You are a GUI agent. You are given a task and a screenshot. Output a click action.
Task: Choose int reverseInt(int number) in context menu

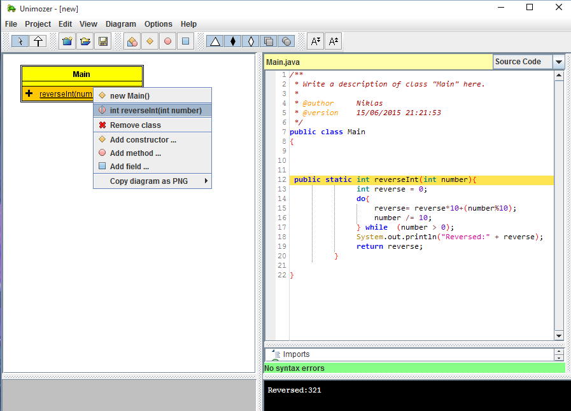(155, 111)
